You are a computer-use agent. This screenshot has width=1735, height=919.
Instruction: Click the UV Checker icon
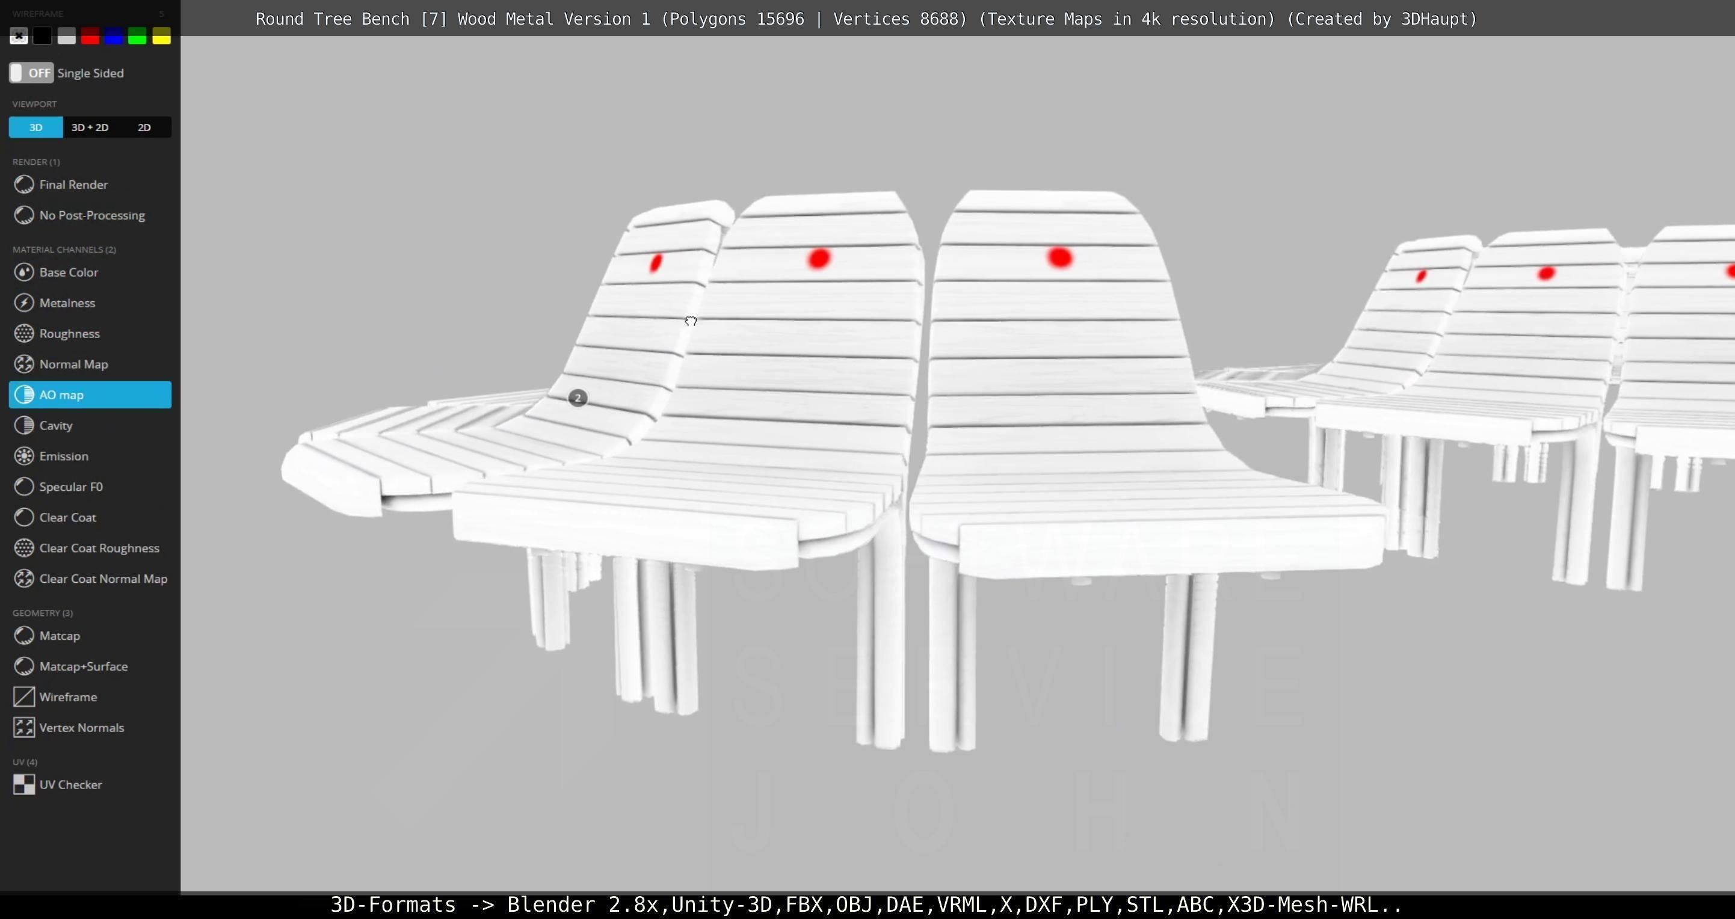24,784
